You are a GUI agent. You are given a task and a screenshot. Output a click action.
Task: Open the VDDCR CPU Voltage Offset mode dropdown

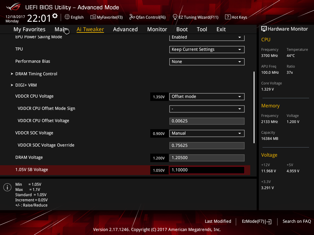click(207, 97)
